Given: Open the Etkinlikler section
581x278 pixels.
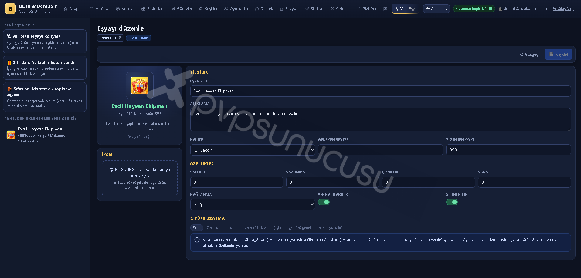Looking at the screenshot, I should tap(153, 8).
